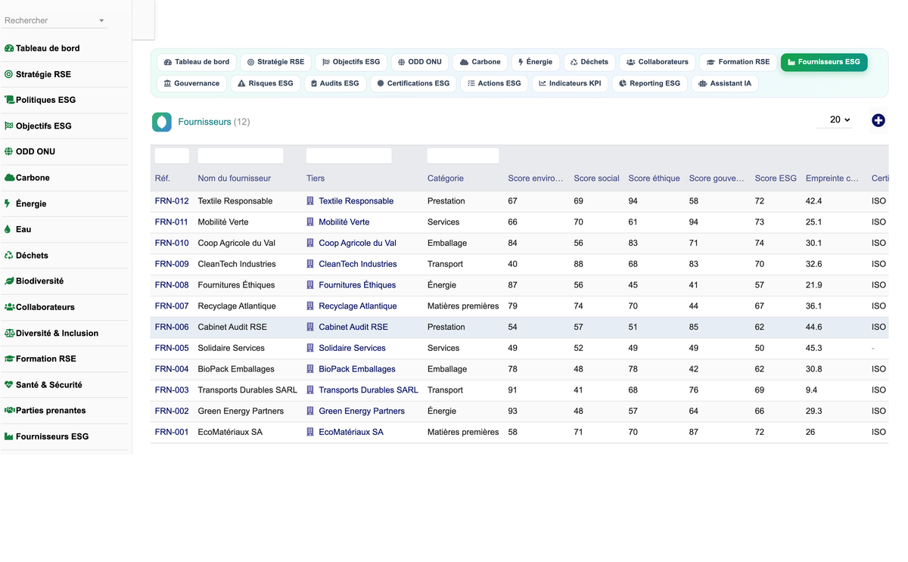Expand the Rechercher dropdown arrow
This screenshot has width=908, height=562.
click(x=101, y=20)
